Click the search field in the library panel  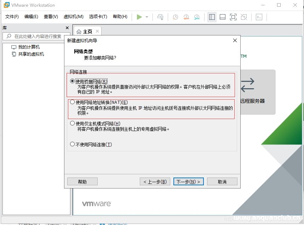click(x=35, y=36)
